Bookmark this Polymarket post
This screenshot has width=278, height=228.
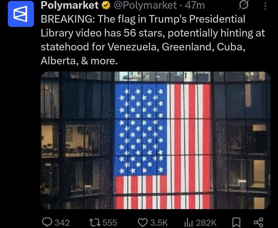click(236, 222)
